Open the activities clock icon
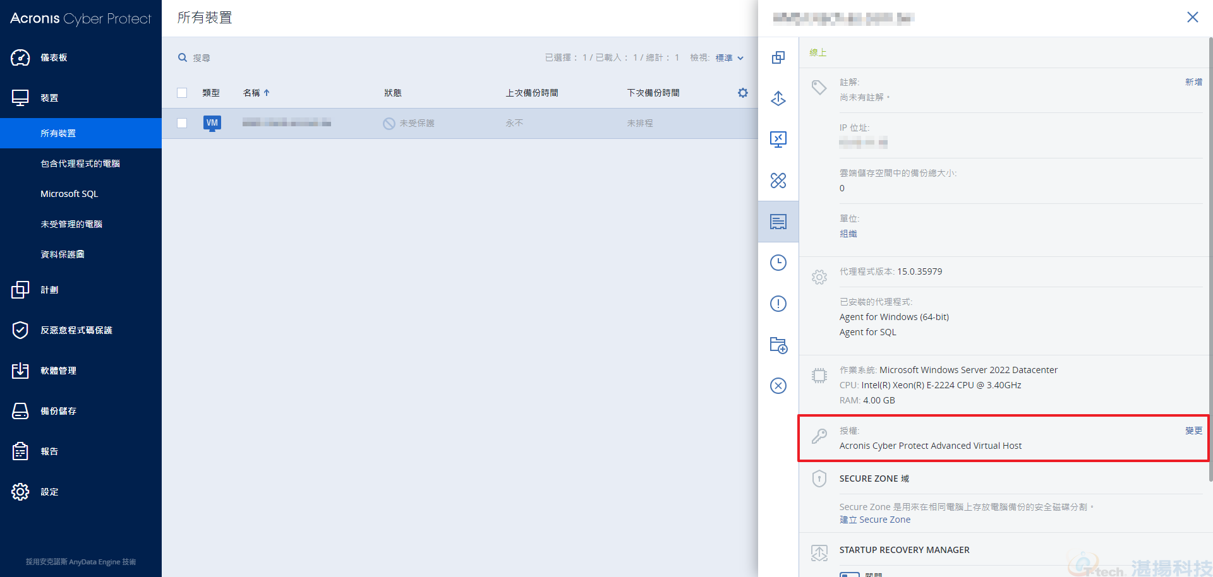This screenshot has width=1213, height=577. click(778, 263)
